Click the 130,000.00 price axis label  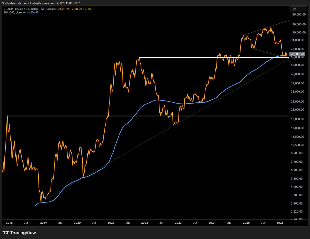pyautogui.click(x=298, y=25)
